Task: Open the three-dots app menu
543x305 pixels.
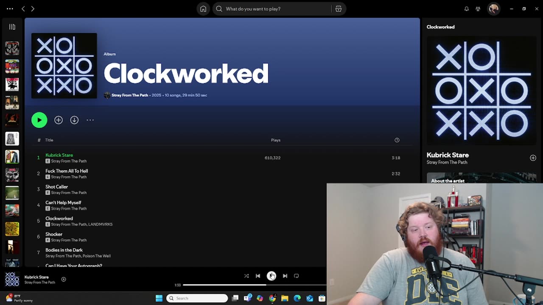Action: 10,9
